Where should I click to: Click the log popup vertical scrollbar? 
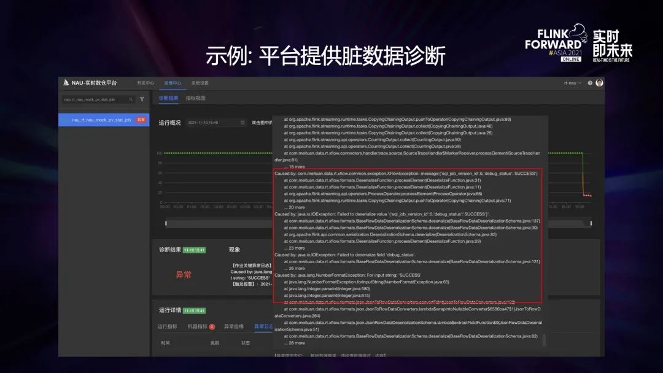544,340
